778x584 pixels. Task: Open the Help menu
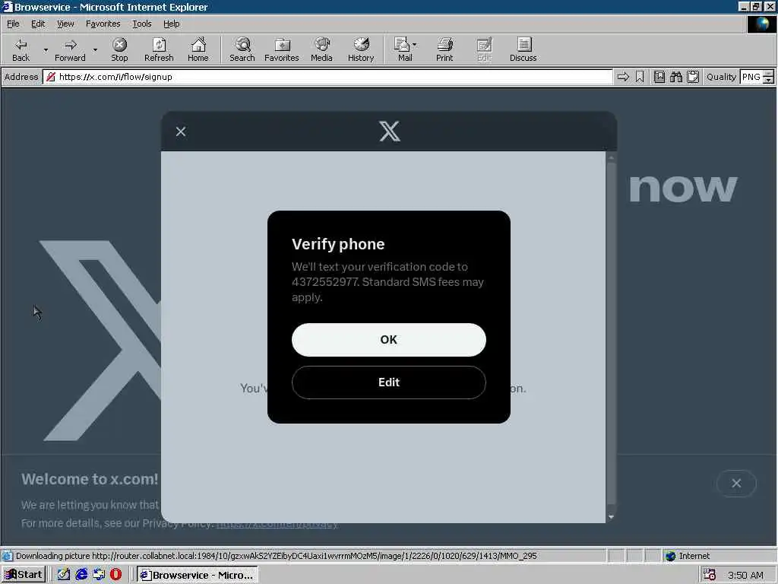171,24
